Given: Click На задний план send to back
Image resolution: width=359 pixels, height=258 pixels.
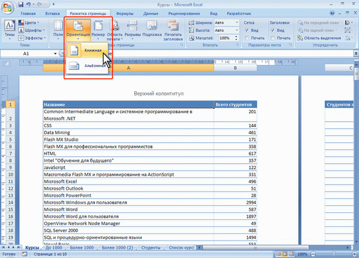Looking at the screenshot, I should tap(317, 30).
